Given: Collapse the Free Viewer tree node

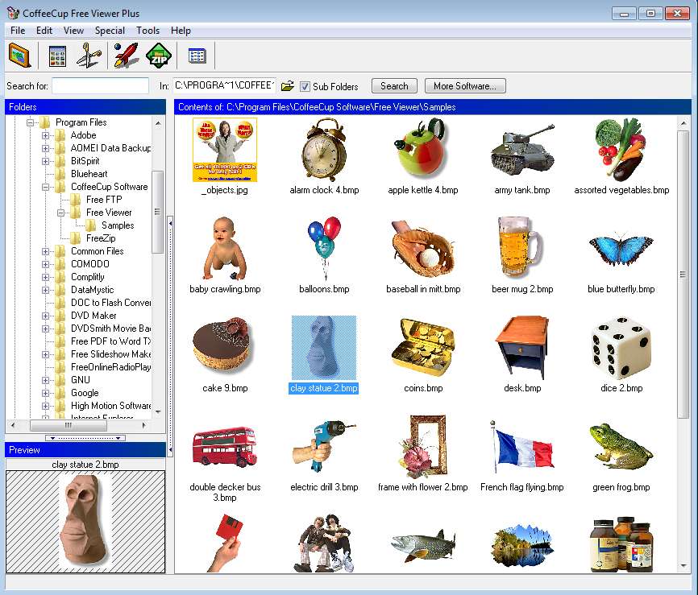Looking at the screenshot, I should (x=61, y=213).
